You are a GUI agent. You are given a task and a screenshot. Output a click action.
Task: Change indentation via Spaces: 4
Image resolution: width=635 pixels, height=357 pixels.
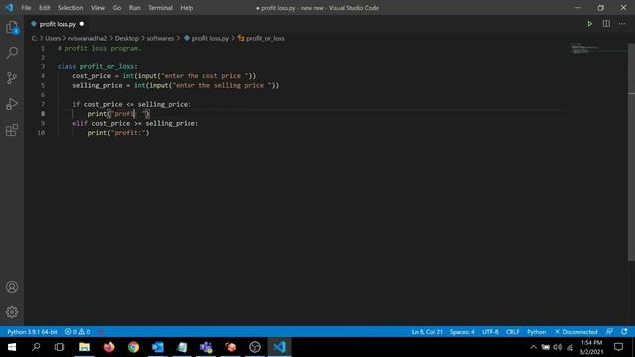coord(462,332)
